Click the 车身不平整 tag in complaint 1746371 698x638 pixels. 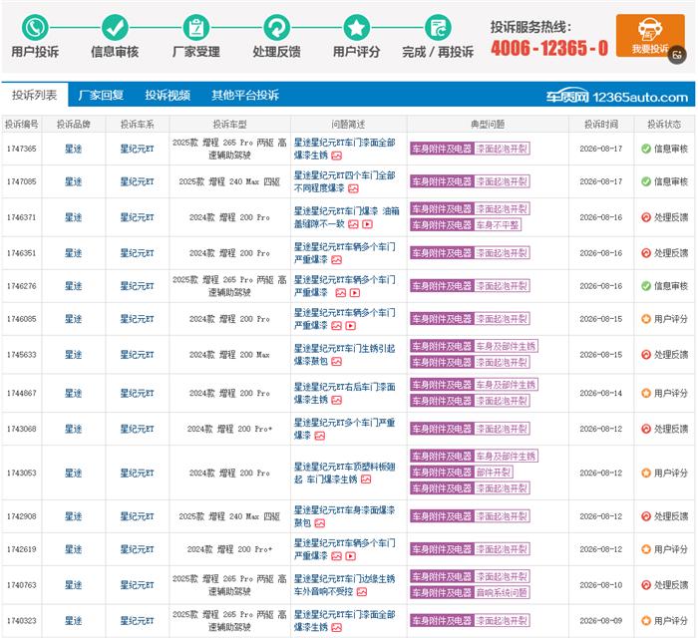498,225
